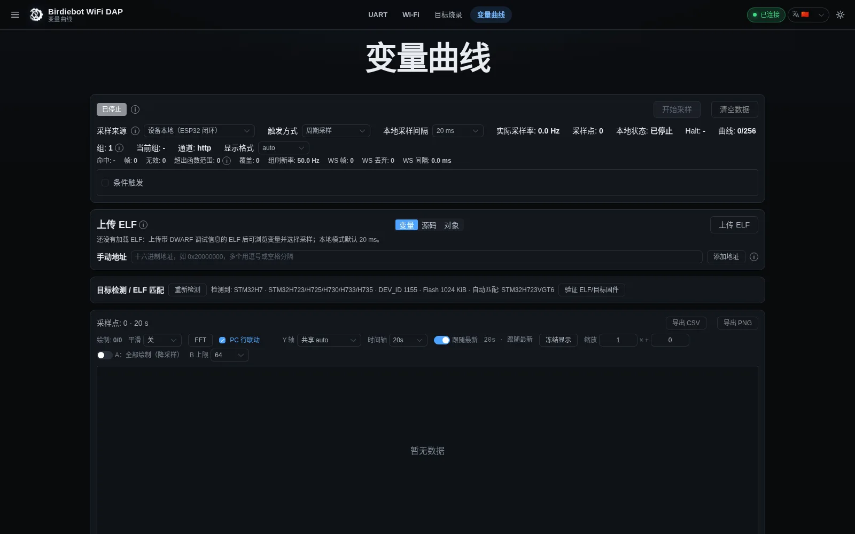Focus the 缩放 offset field showing 0
The height and width of the screenshot is (534, 855).
pos(670,340)
